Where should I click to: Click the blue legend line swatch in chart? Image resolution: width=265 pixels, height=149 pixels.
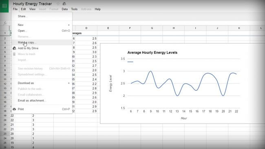pyautogui.click(x=130, y=62)
